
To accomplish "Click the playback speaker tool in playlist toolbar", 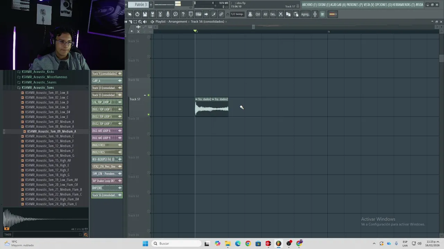I will click(145, 21).
